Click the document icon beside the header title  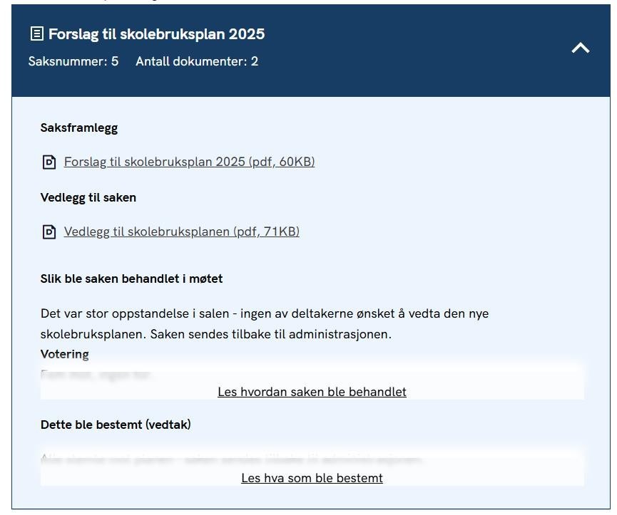point(36,33)
